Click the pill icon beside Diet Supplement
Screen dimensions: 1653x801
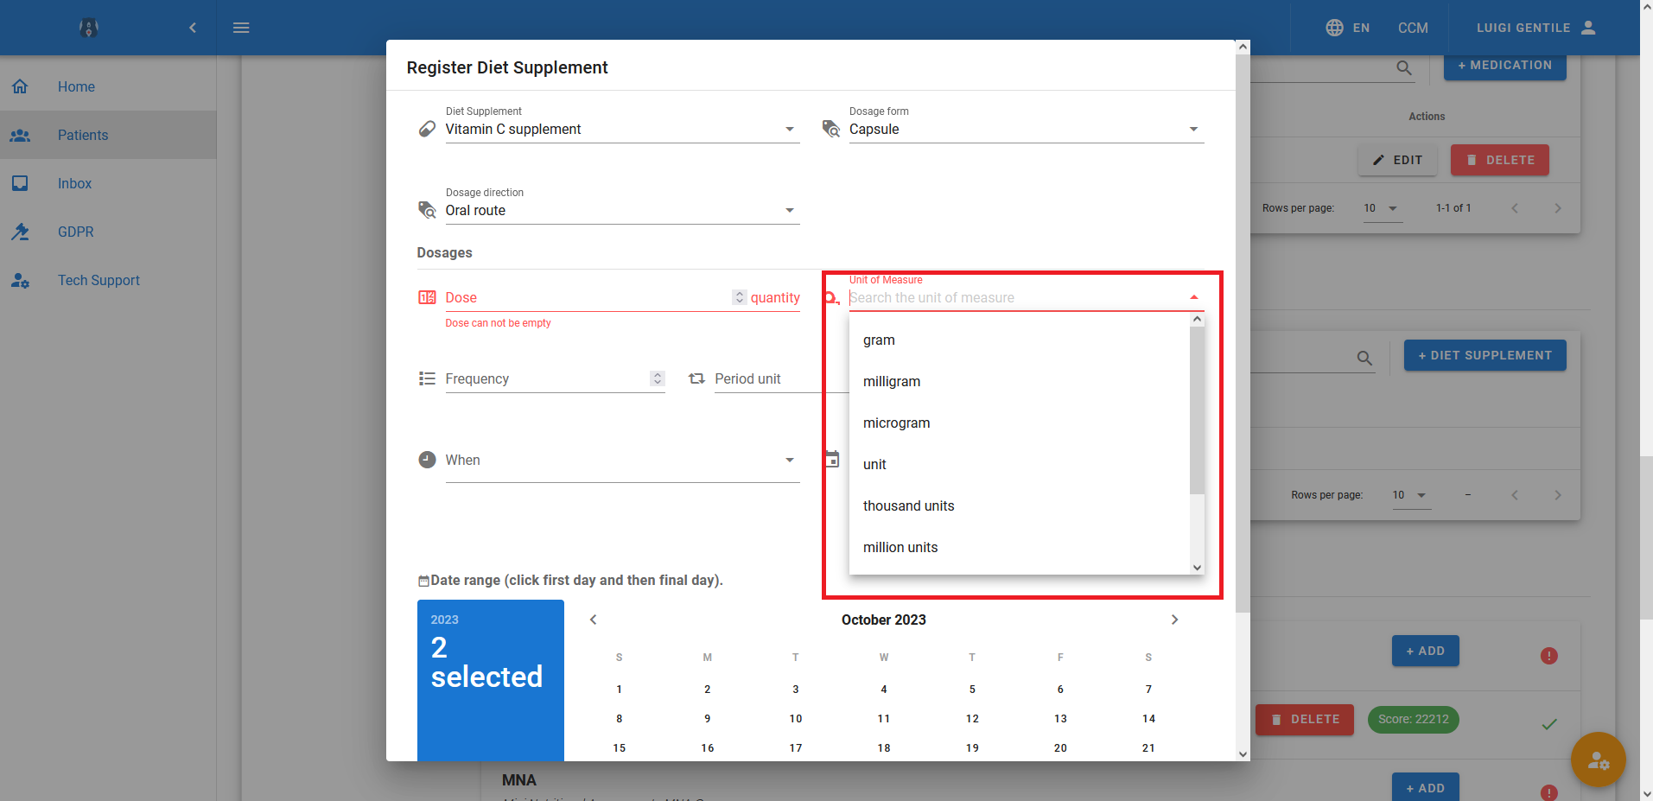click(x=427, y=129)
